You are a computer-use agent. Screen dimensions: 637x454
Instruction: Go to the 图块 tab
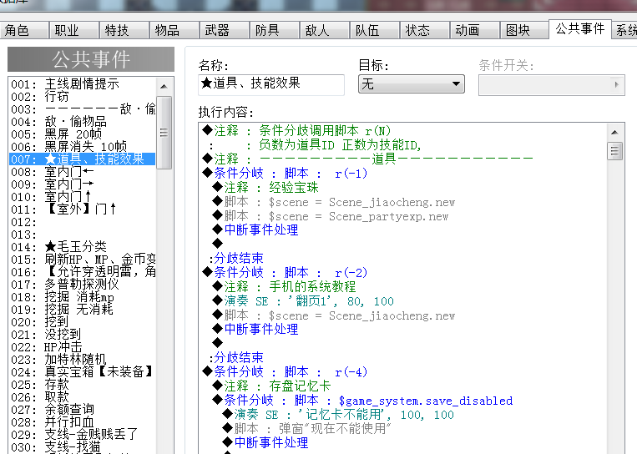tap(524, 30)
